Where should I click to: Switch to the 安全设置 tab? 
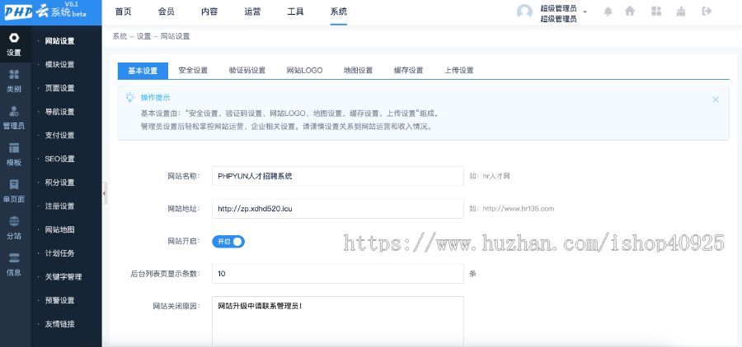pos(193,71)
